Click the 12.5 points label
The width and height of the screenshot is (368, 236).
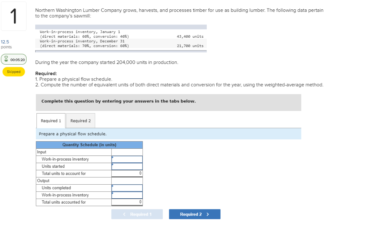point(6,44)
